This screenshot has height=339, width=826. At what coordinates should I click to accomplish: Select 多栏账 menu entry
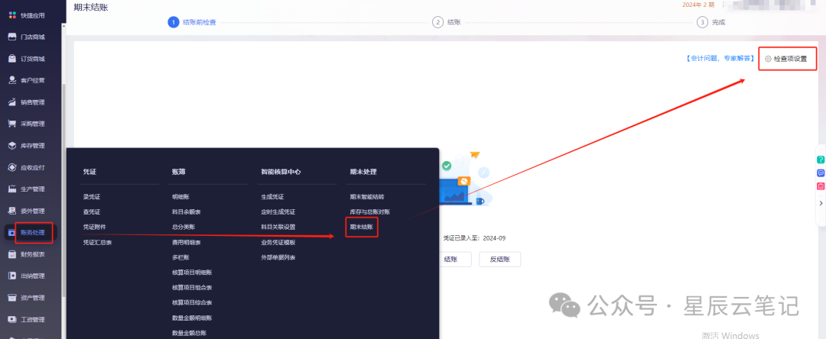(180, 257)
